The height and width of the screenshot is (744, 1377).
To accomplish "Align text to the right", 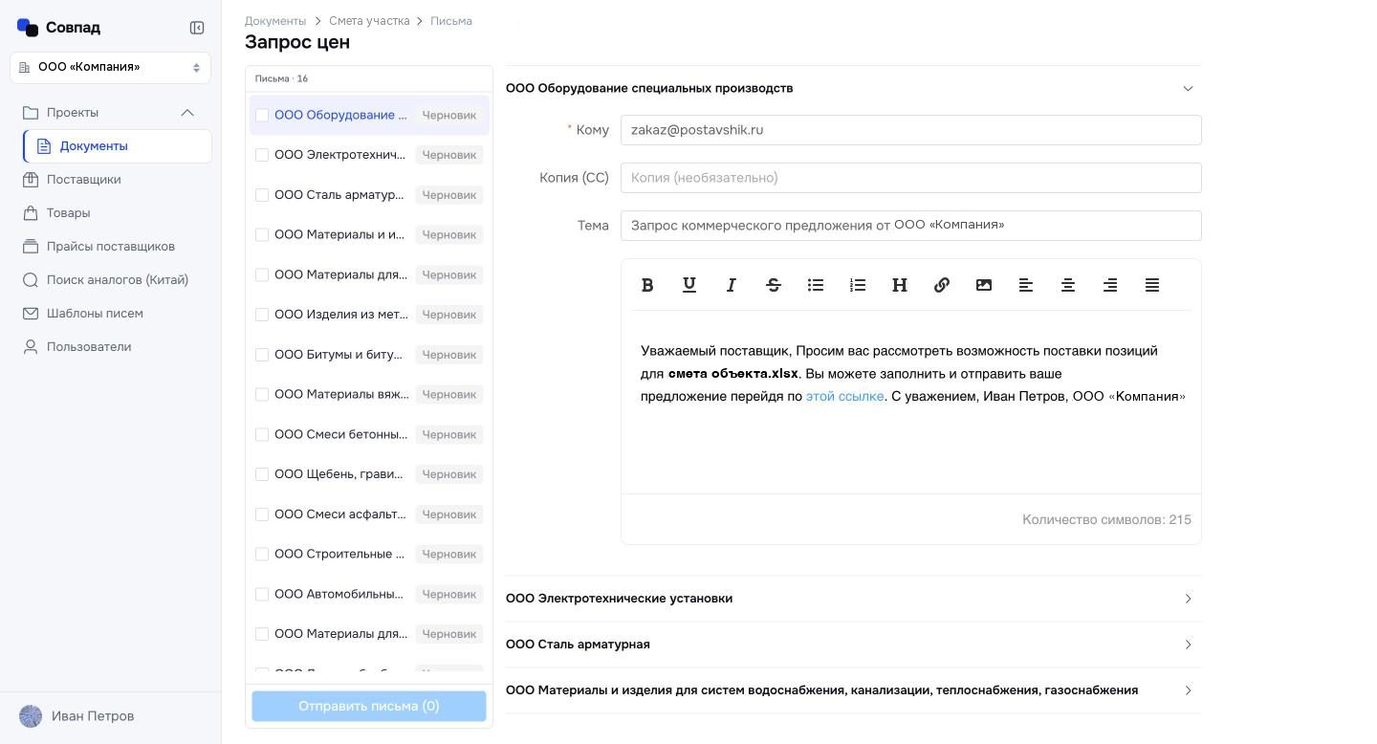I will click(x=1110, y=285).
